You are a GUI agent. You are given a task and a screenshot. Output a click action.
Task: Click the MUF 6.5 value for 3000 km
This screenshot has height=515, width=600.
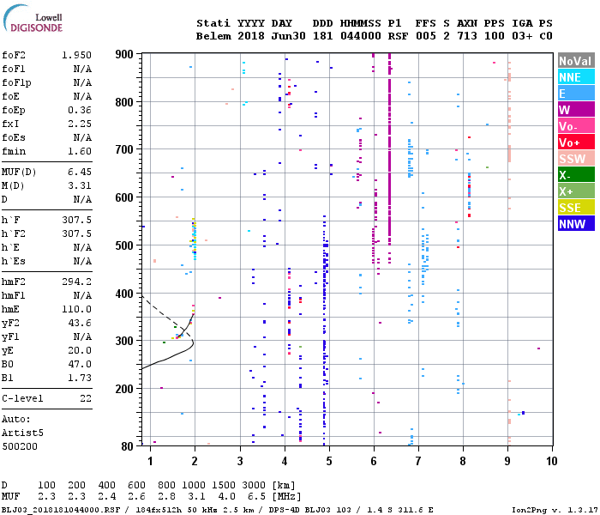pyautogui.click(x=256, y=497)
